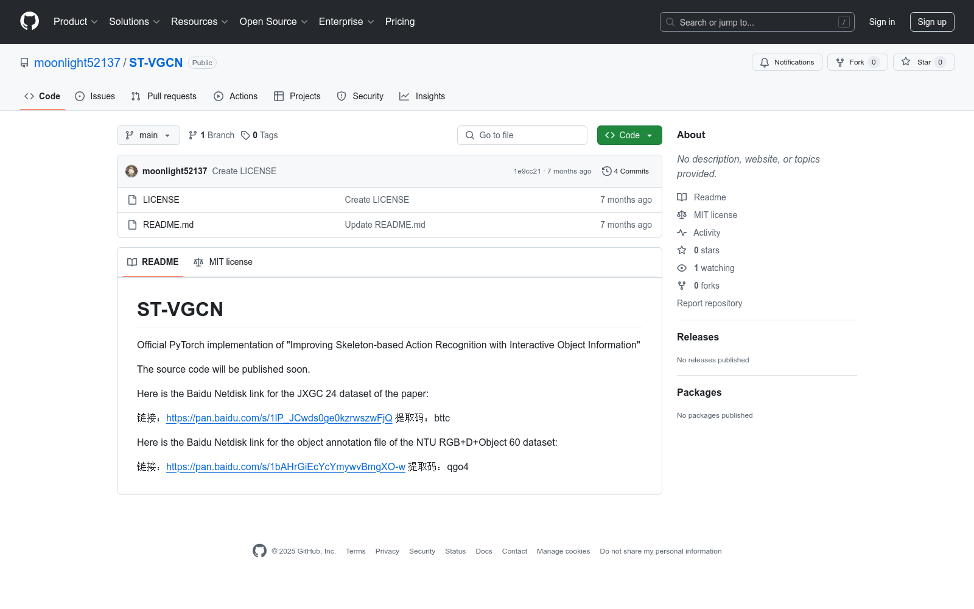Click the repository icon beside moonlight52137

tap(24, 63)
